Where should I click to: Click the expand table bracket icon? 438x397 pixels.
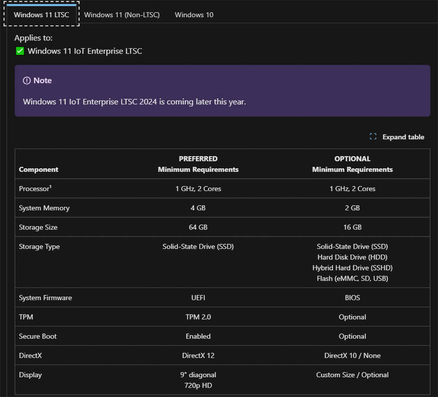point(373,136)
